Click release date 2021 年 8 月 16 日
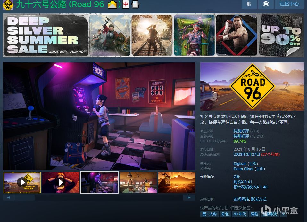The width and height of the screenshot is (307, 222). click(249, 149)
